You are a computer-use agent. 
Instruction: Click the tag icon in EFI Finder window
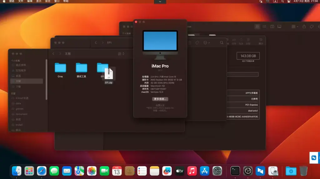pos(197,43)
